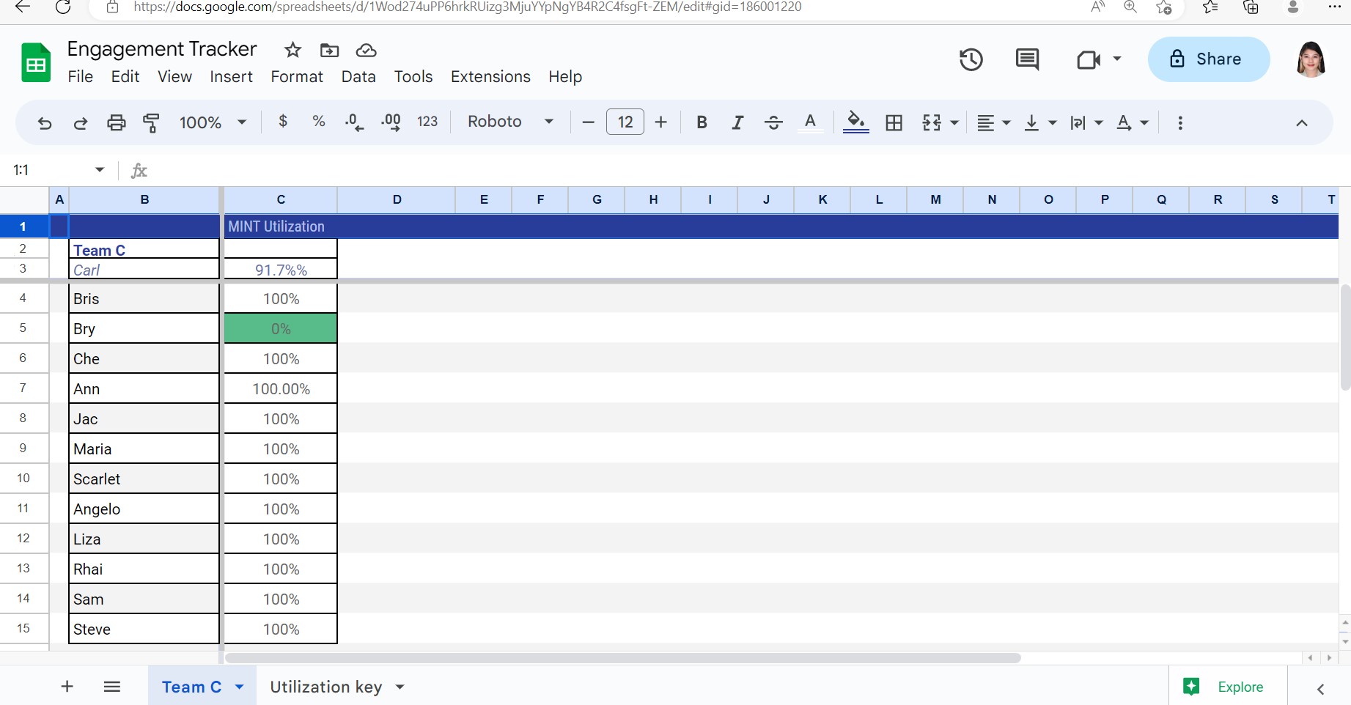1351x705 pixels.
Task: Show the side panel arrow
Action: [x=1320, y=689]
